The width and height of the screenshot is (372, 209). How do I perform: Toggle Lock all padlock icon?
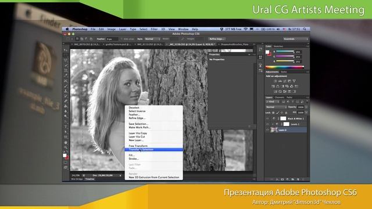click(286, 113)
